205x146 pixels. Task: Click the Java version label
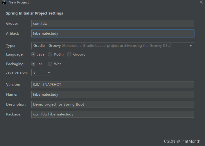click(x=17, y=72)
